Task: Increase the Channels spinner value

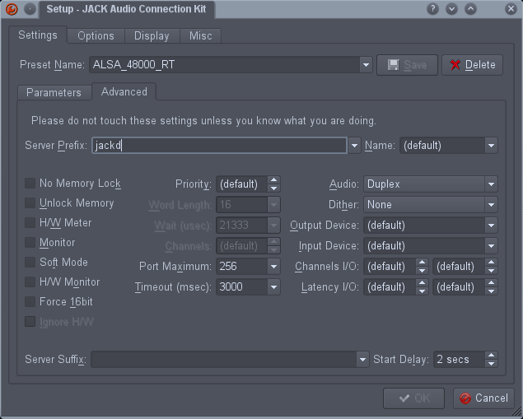Action: [x=273, y=242]
